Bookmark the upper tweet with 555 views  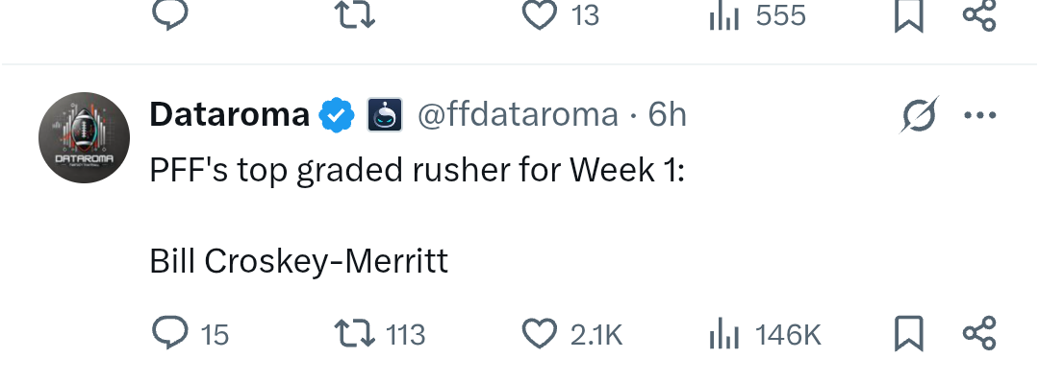908,14
